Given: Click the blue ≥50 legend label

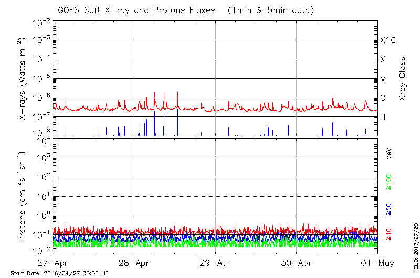Looking at the screenshot, I should pyautogui.click(x=389, y=209).
